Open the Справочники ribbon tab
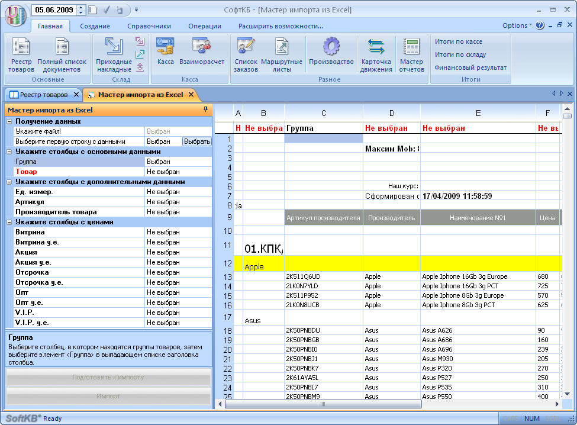577x425 pixels. pos(149,26)
